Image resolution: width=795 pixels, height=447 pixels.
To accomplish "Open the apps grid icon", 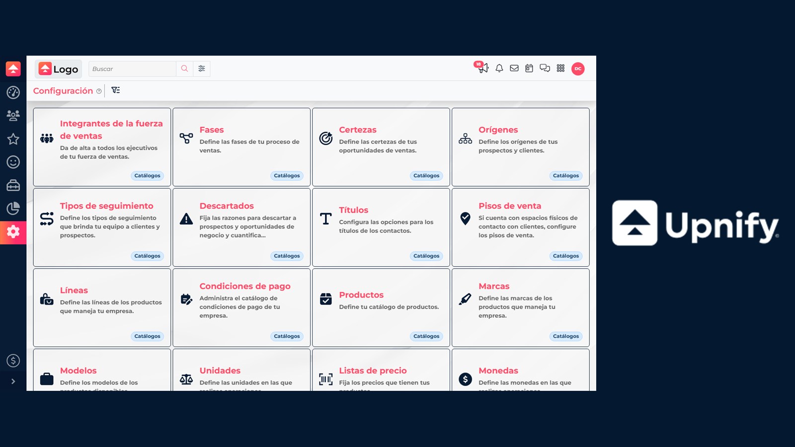I will click(560, 69).
